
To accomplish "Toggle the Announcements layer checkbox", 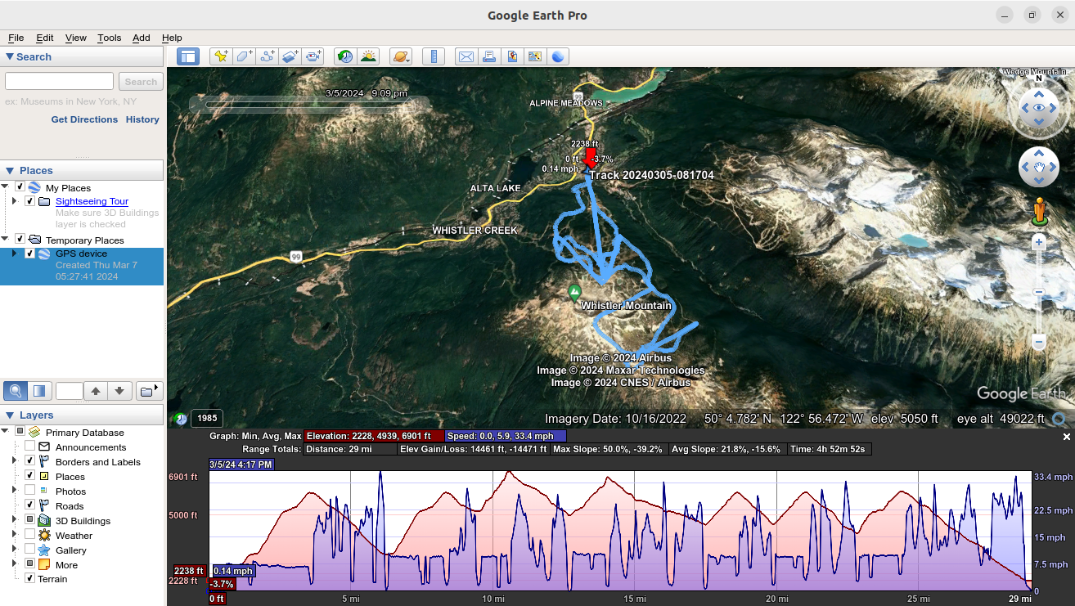I will [30, 447].
